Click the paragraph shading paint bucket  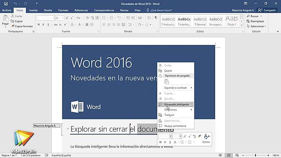pyautogui.click(x=139, y=25)
